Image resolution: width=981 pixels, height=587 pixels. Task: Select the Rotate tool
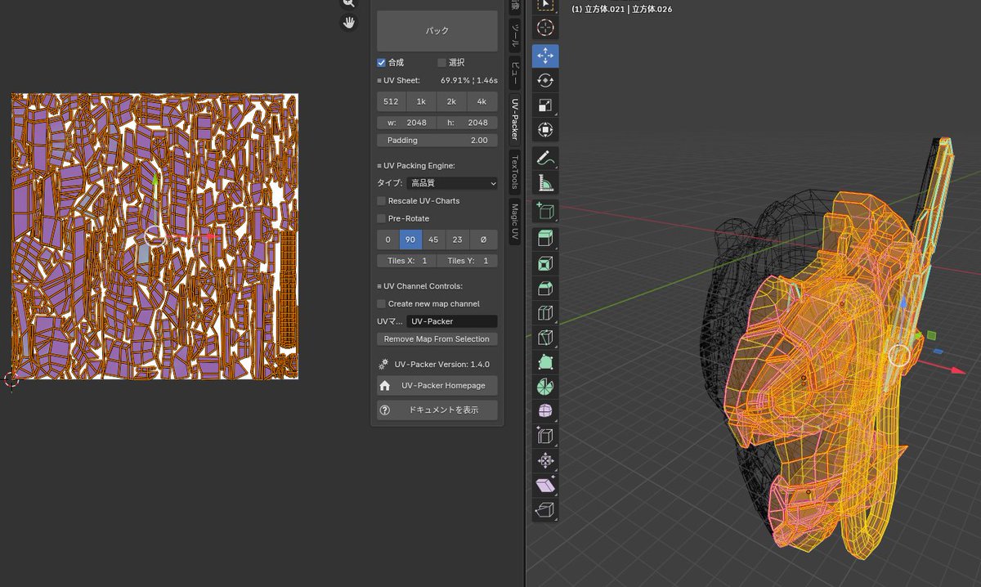click(x=545, y=80)
